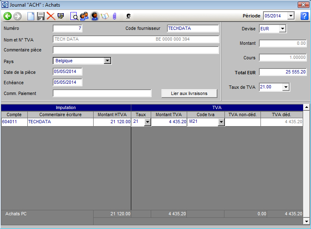The image size is (311, 229).
Task: Create a new blank document
Action: [x=31, y=16]
